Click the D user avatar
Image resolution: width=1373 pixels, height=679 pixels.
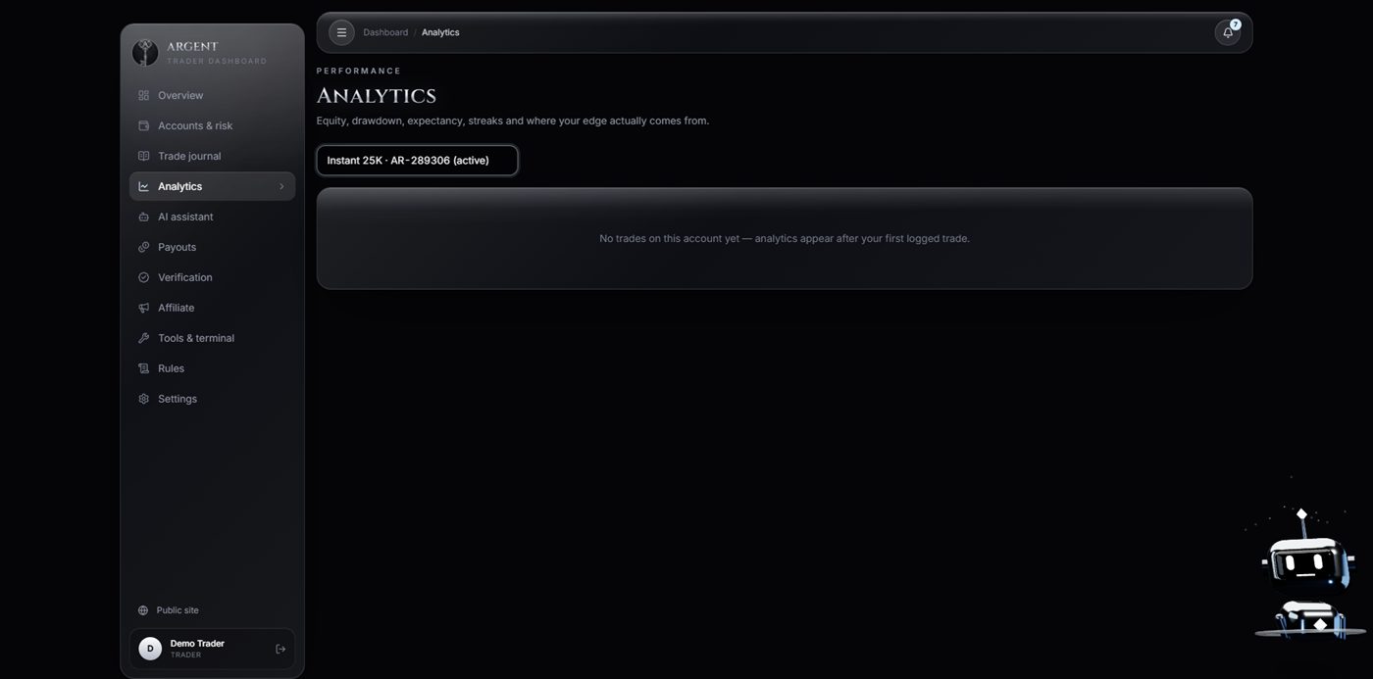[x=150, y=649]
